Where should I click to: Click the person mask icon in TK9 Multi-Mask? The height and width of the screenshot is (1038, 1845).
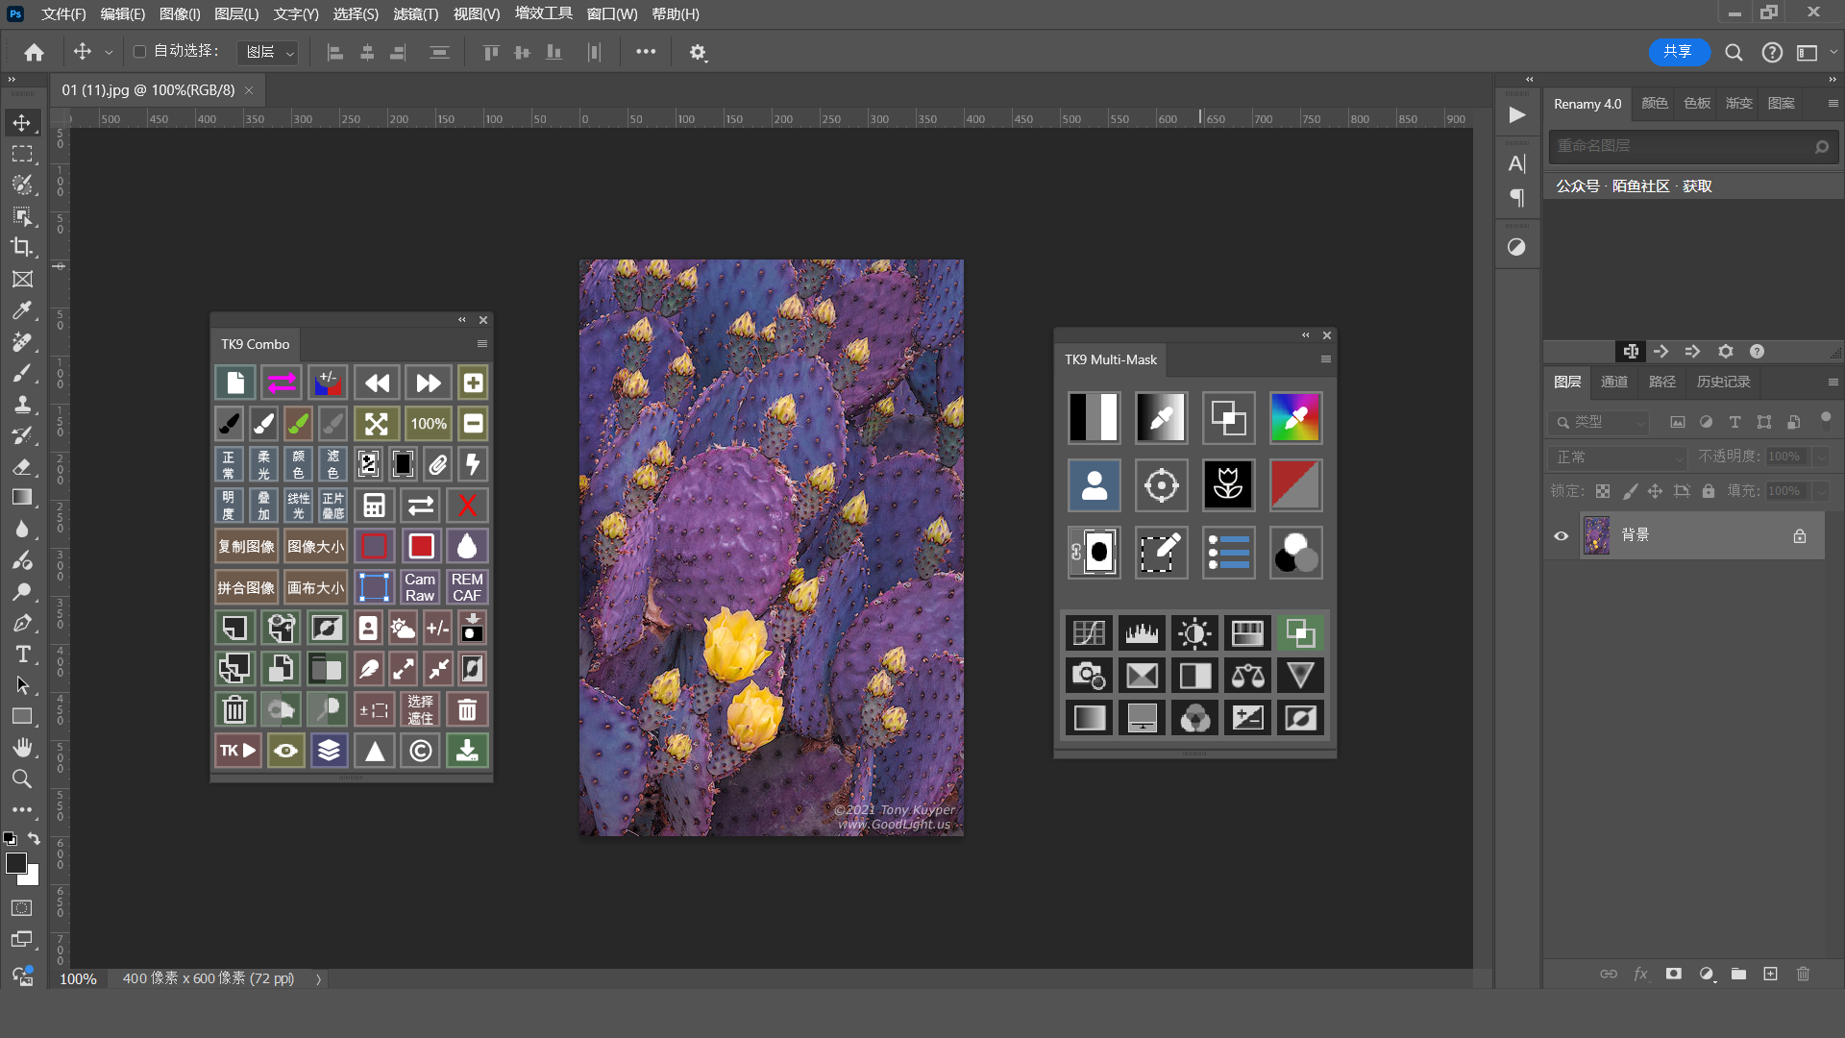point(1095,485)
